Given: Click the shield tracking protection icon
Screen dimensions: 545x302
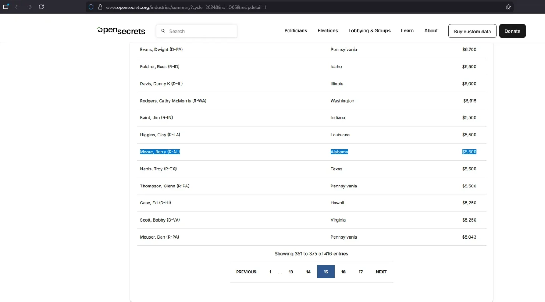Looking at the screenshot, I should pos(91,7).
